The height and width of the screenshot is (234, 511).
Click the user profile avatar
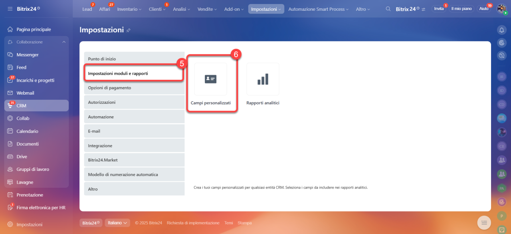point(502,9)
